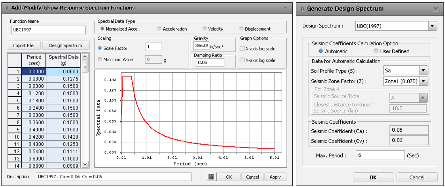Open the Design Spectrum dropdown showing UBC(1997)

[432, 26]
